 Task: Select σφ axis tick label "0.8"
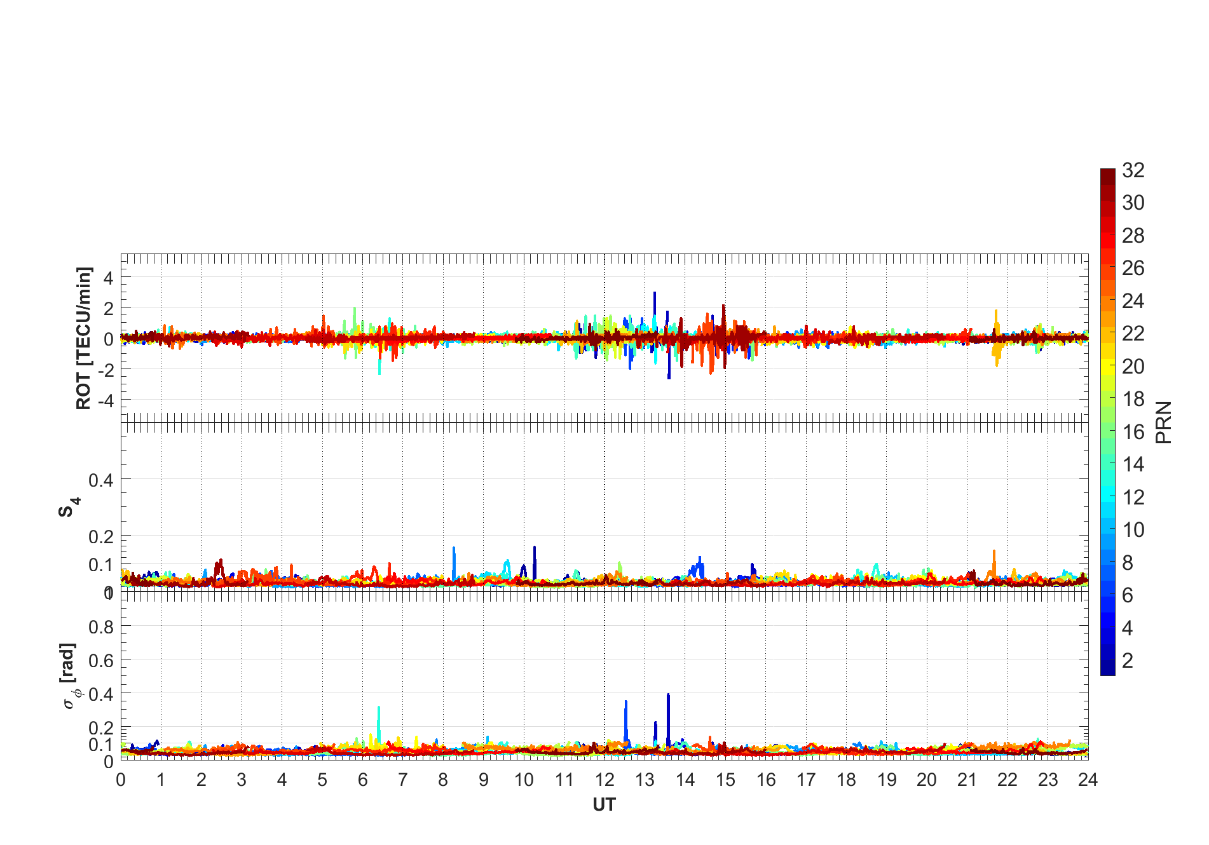pos(101,627)
